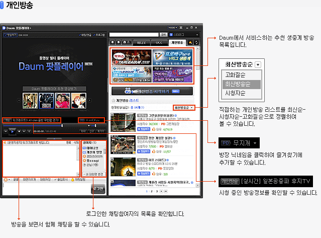Toggle the 프로그램 checkbox
The image size is (321, 238).
point(99,35)
